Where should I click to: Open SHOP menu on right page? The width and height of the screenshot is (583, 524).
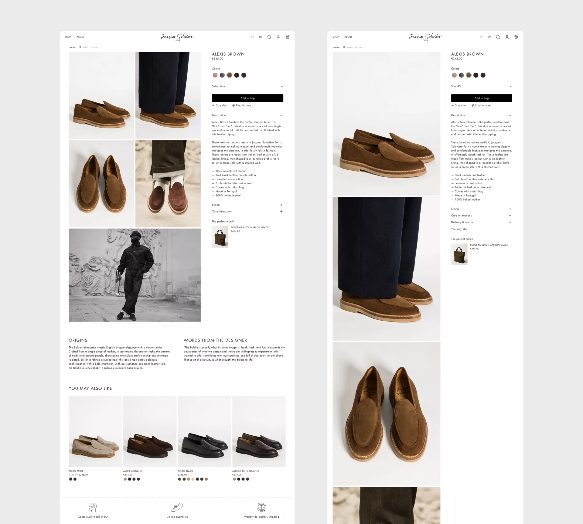[x=336, y=37]
